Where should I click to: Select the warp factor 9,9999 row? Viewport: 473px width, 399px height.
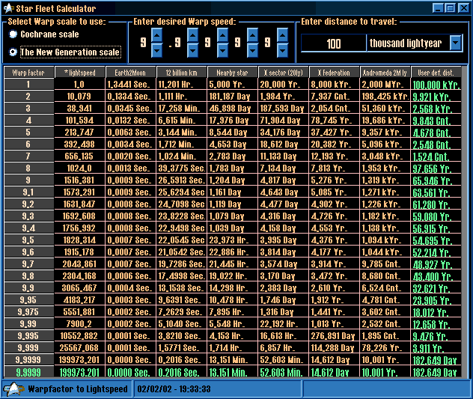pos(28,372)
